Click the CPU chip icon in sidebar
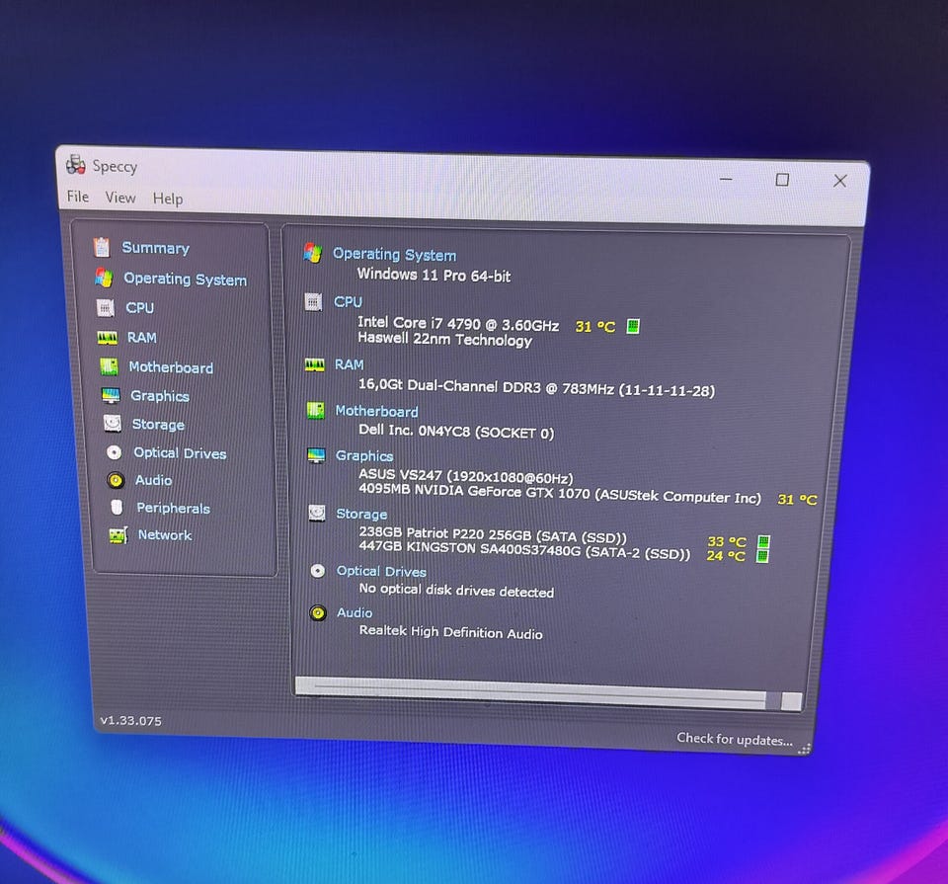The width and height of the screenshot is (948, 884). pyautogui.click(x=106, y=308)
